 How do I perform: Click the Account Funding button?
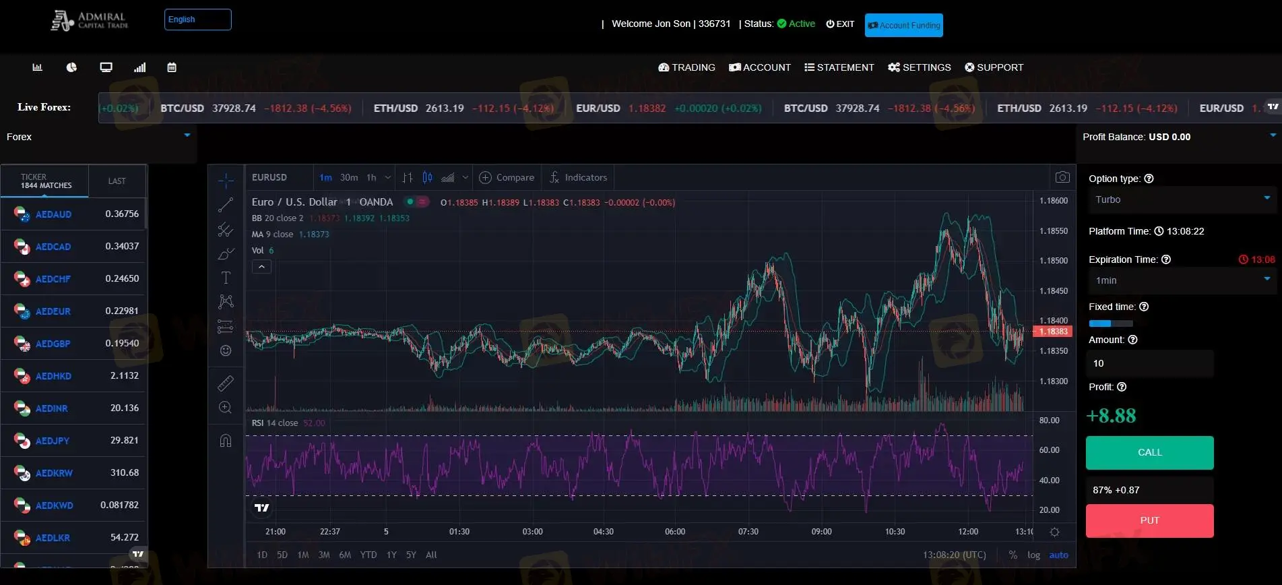click(903, 26)
